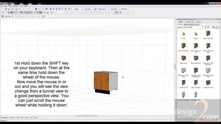Click the red diamond icon on third toolbar
The width and height of the screenshot is (221, 124).
click(x=43, y=16)
